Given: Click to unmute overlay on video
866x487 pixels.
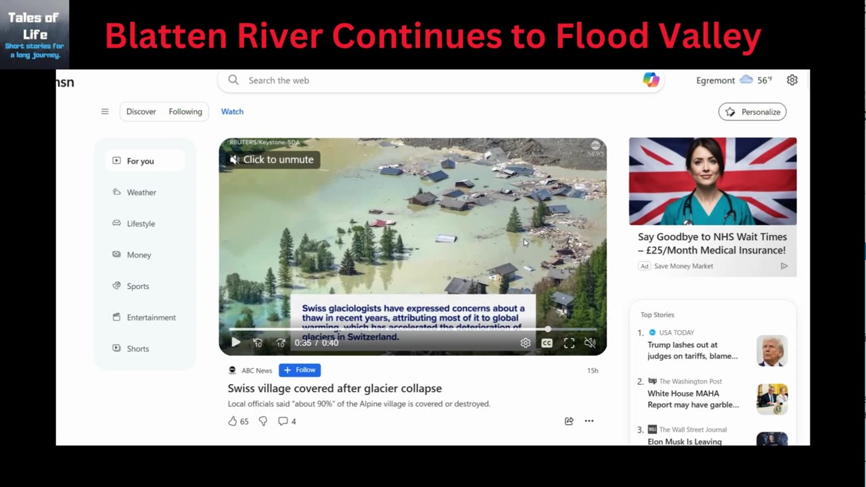Looking at the screenshot, I should (271, 160).
